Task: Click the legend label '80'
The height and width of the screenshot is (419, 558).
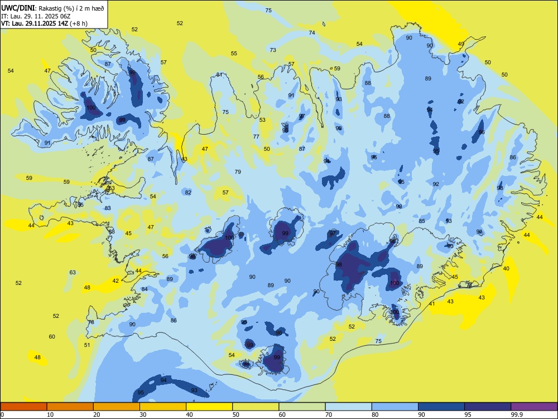Action: 375,415
